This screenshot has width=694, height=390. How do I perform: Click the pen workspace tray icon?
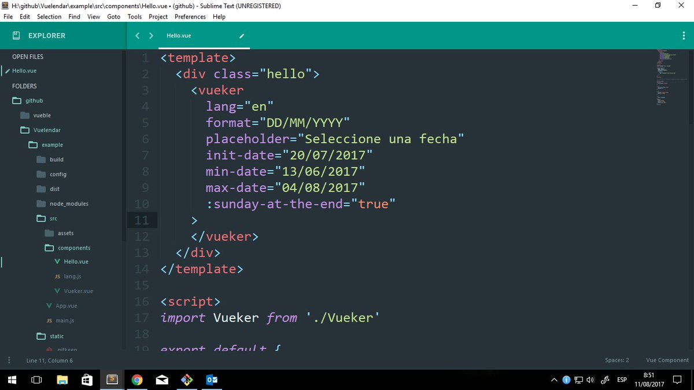point(606,380)
